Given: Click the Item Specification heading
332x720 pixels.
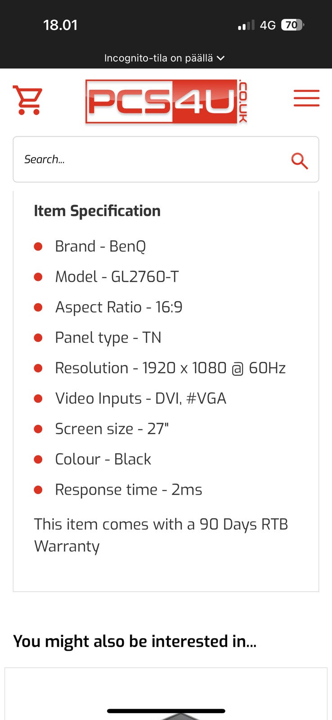Looking at the screenshot, I should (x=97, y=211).
